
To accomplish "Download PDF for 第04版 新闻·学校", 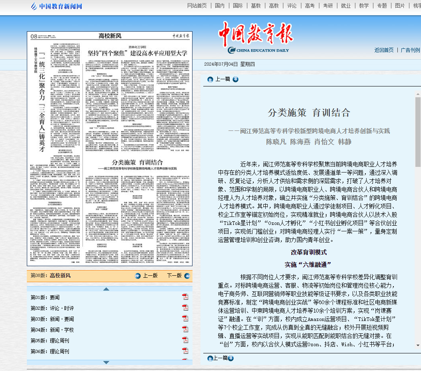I will click(x=185, y=329).
